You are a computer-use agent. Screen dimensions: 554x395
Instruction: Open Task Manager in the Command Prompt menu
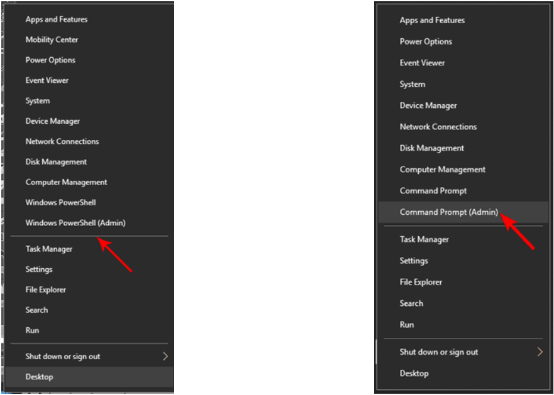[424, 239]
